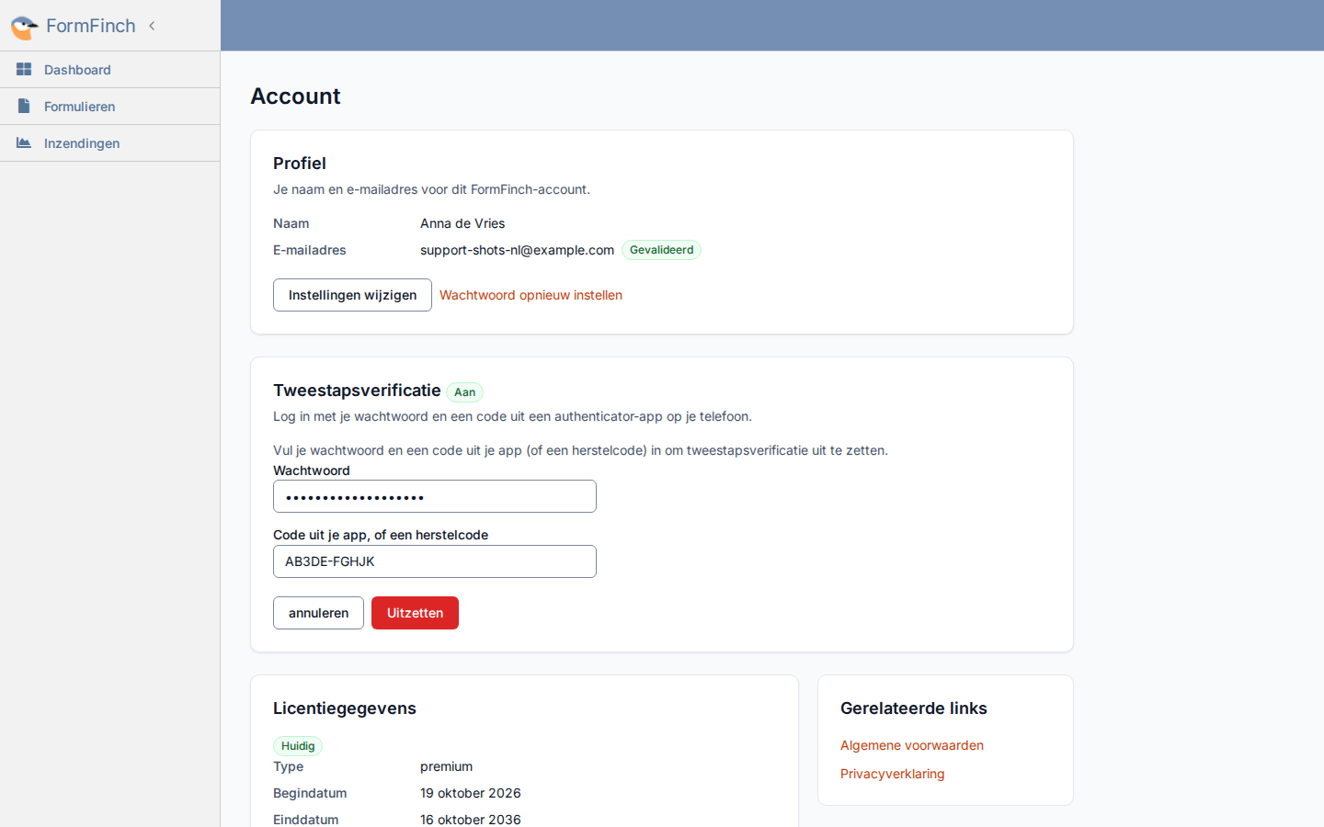Click the Licentiegegevens heading
Image resolution: width=1324 pixels, height=827 pixels.
coord(345,708)
